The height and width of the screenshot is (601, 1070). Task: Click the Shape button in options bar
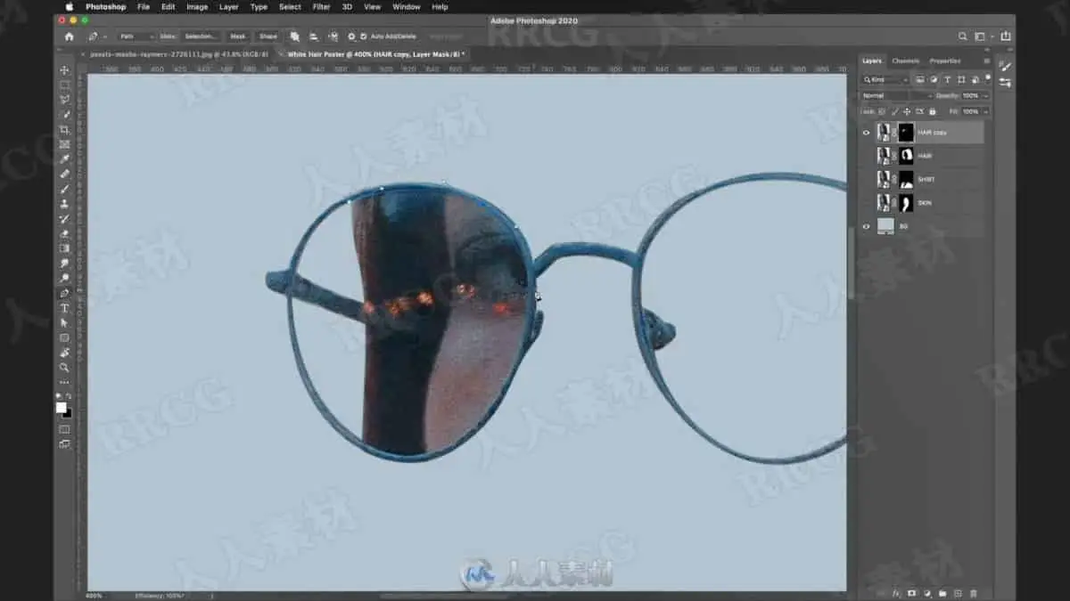(x=267, y=37)
